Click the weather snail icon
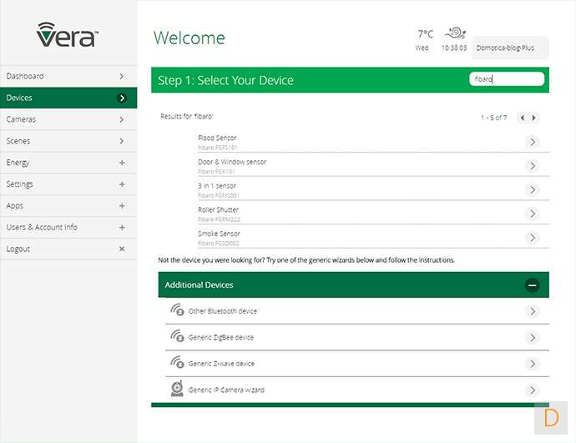576x443 pixels. point(456,33)
